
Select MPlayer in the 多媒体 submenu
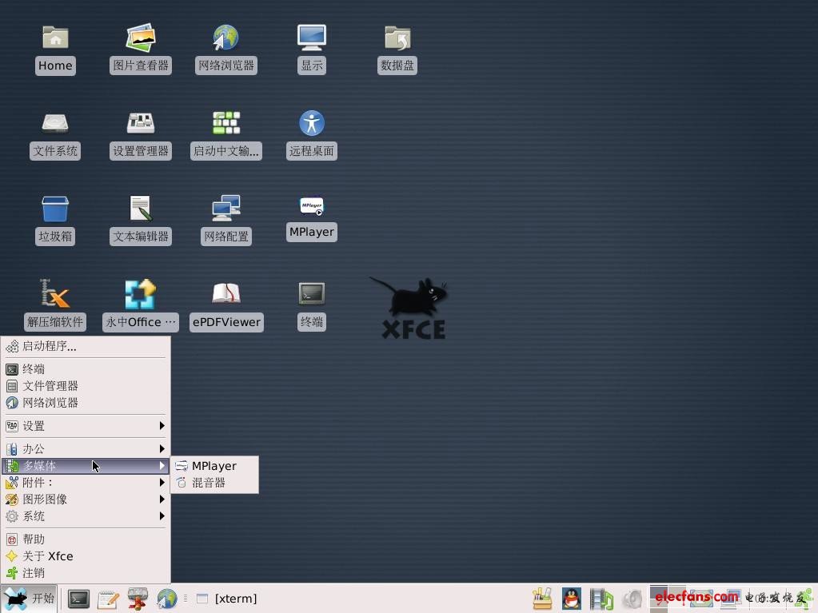coord(213,465)
